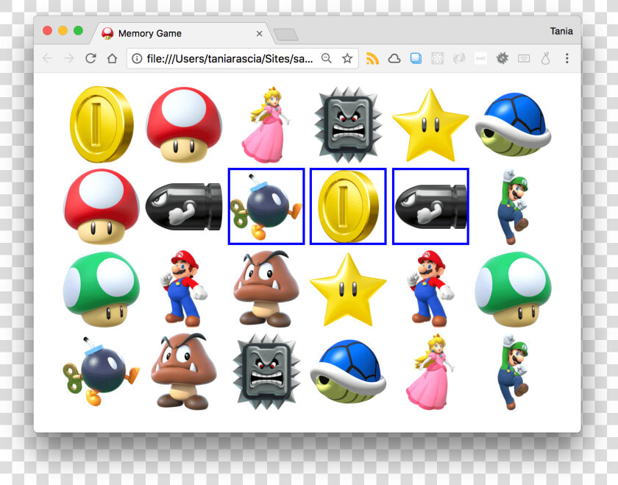Click the blue-outlined Bob-omb card
This screenshot has width=618, height=485.
click(x=266, y=207)
